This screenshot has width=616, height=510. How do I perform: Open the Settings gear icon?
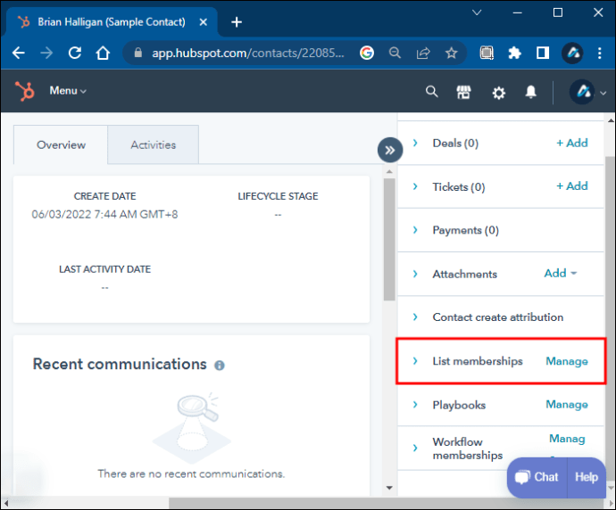tap(498, 92)
